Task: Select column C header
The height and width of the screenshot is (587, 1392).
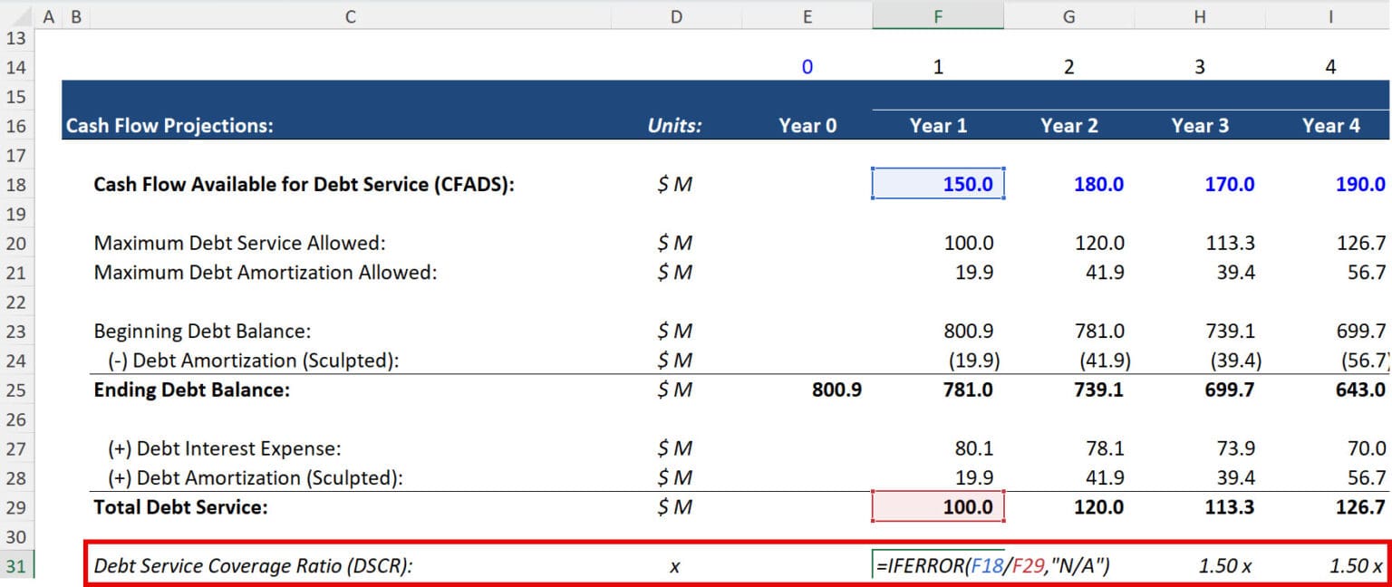Action: [349, 15]
